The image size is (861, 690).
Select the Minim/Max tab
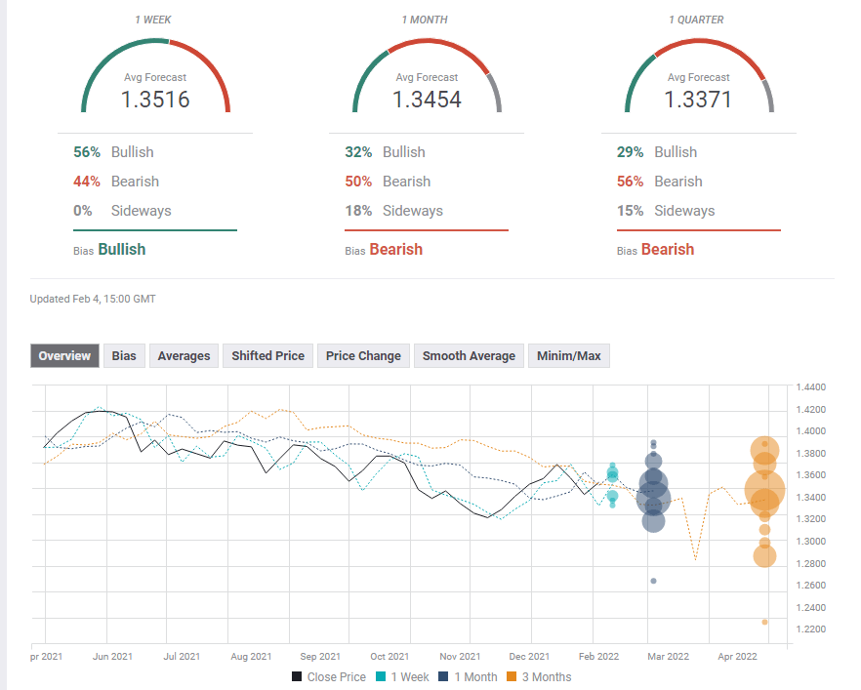569,356
